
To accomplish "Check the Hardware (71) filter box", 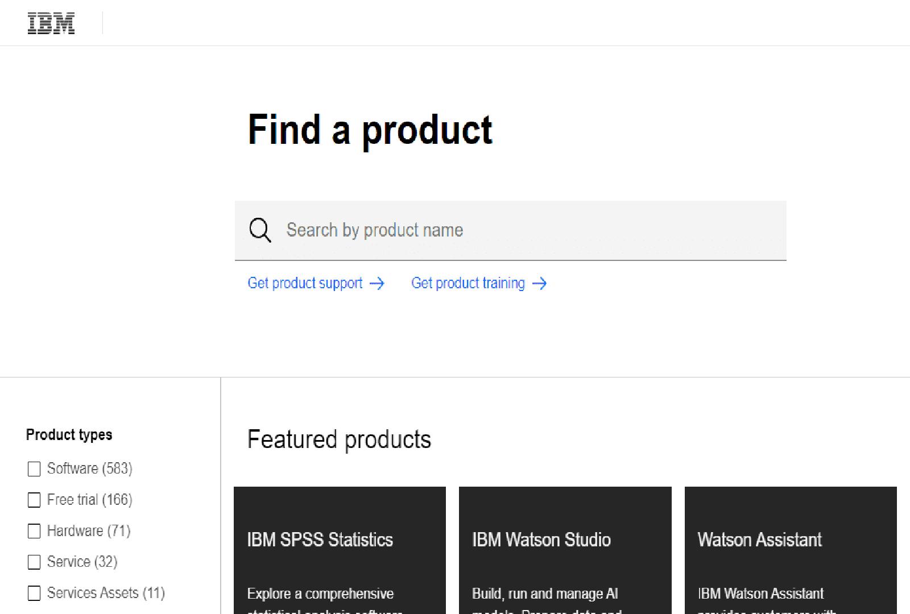I will pyautogui.click(x=34, y=531).
